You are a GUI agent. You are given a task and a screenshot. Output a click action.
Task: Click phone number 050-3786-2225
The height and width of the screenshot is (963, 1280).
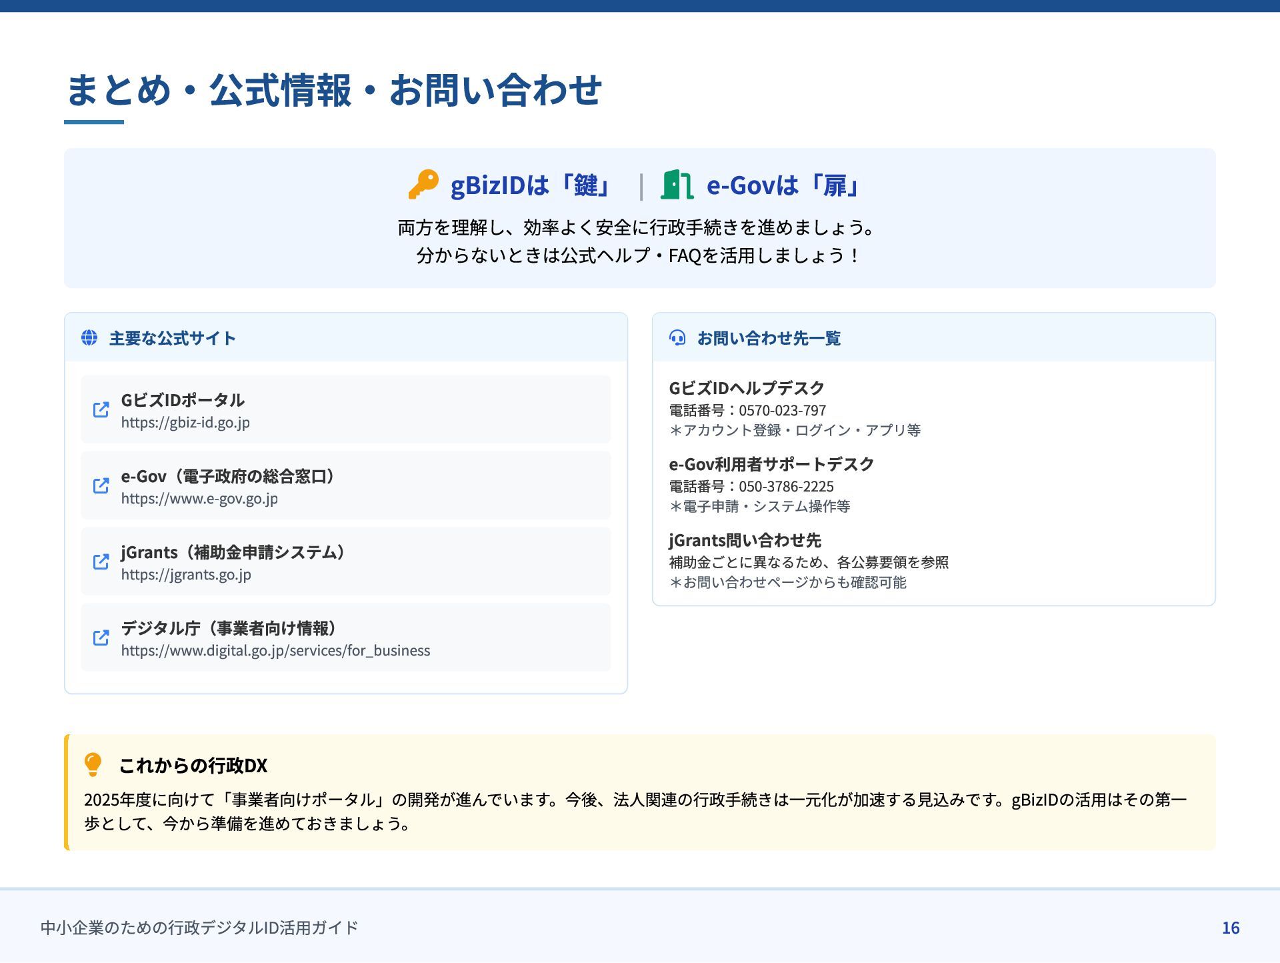(x=786, y=486)
